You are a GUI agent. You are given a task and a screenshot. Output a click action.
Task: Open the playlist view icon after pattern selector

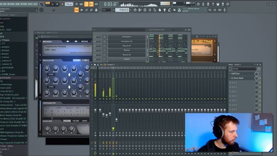tap(135, 10)
